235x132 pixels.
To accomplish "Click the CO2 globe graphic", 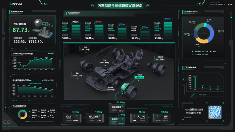I will tap(43, 28).
